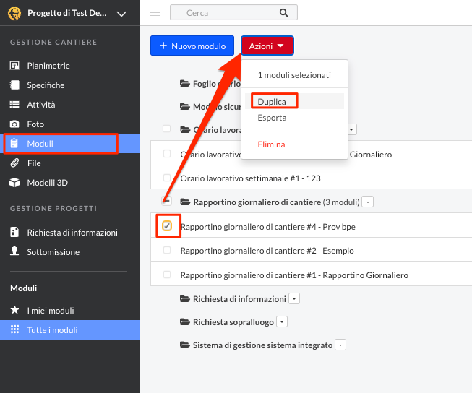
Task: Click the Modelli 3D cube icon
Action: [14, 182]
